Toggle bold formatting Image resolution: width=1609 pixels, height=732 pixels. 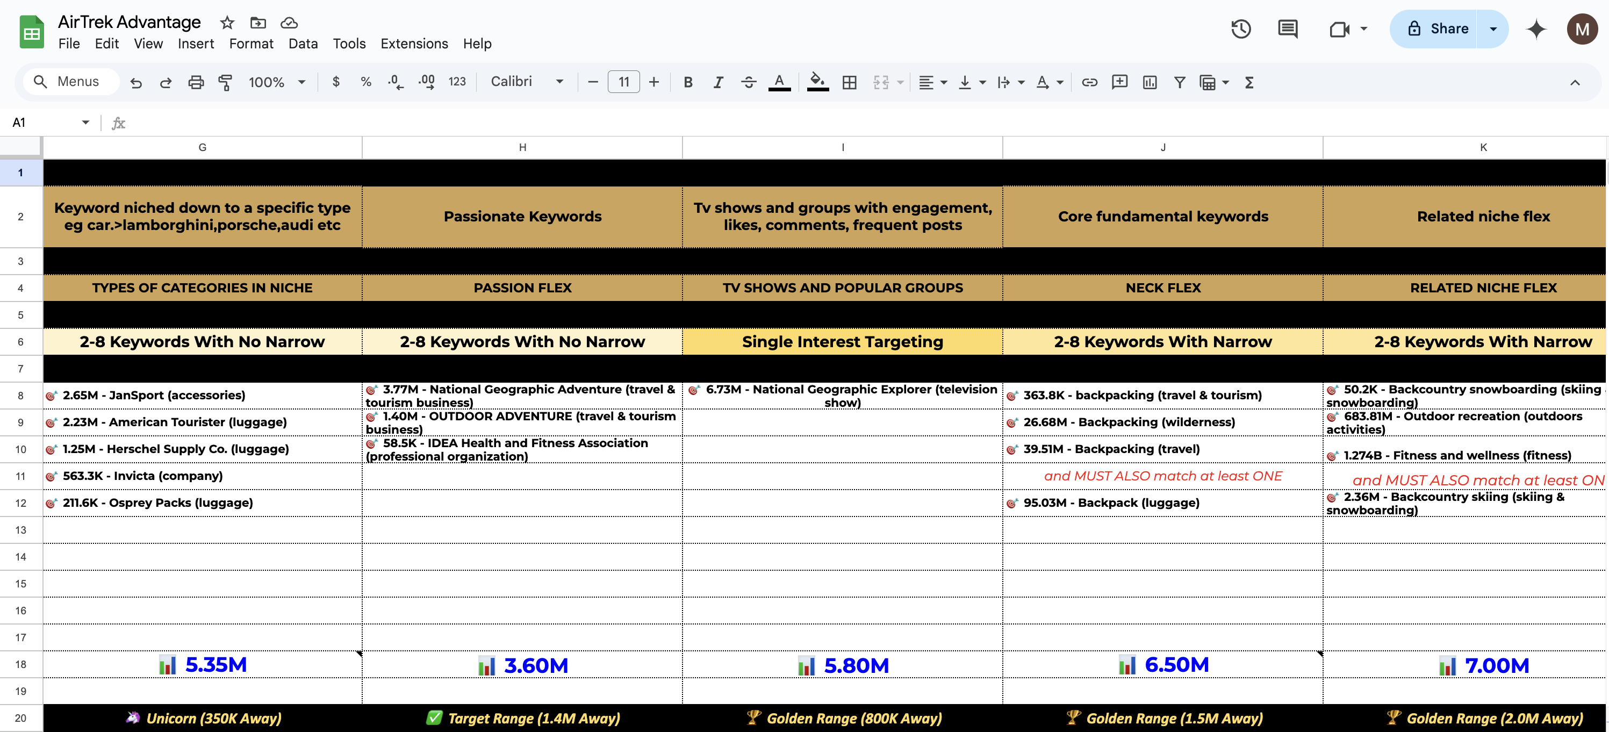tap(688, 82)
